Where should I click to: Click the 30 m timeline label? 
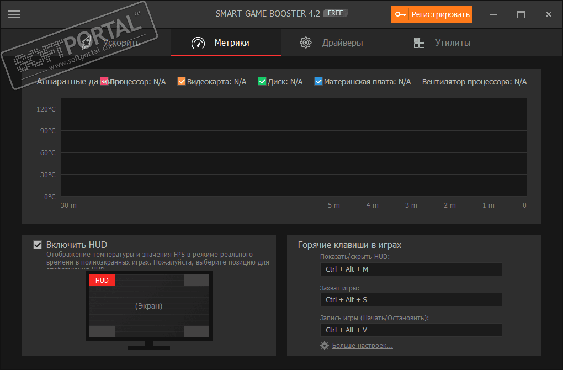point(68,205)
